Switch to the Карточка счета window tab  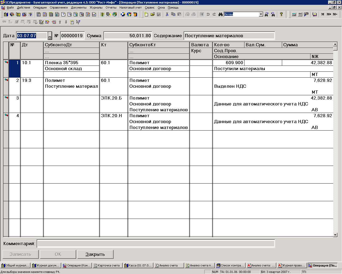click(x=107, y=265)
